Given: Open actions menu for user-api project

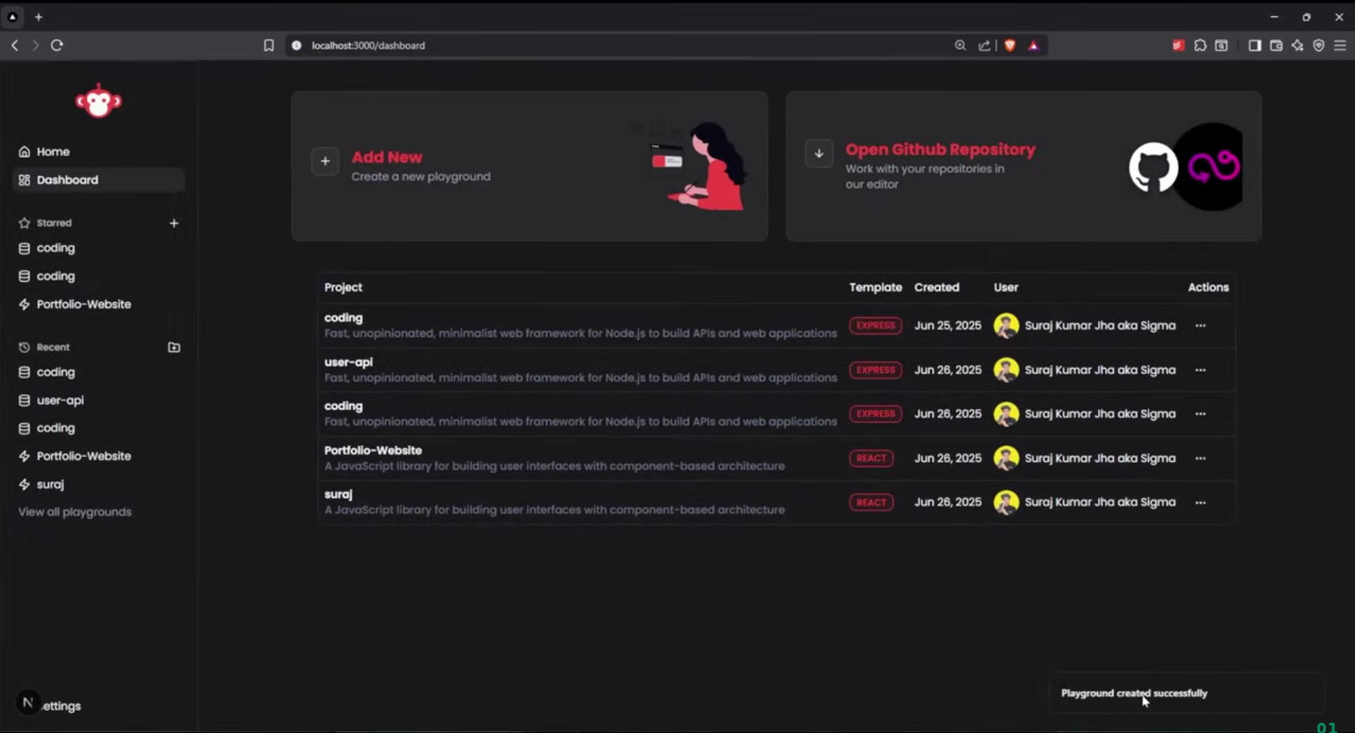Looking at the screenshot, I should 1200,370.
